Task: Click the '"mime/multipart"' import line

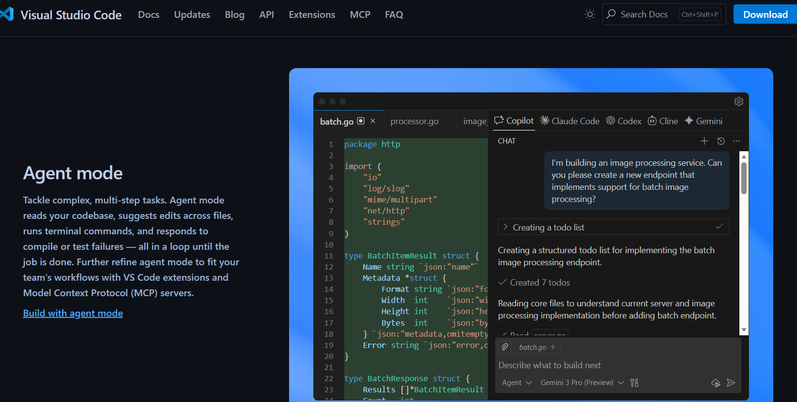Action: [x=400, y=200]
